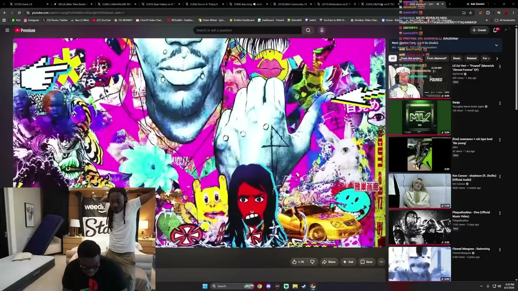This screenshot has width=518, height=291.
Task: Open the Create dropdown button
Action: (479, 30)
